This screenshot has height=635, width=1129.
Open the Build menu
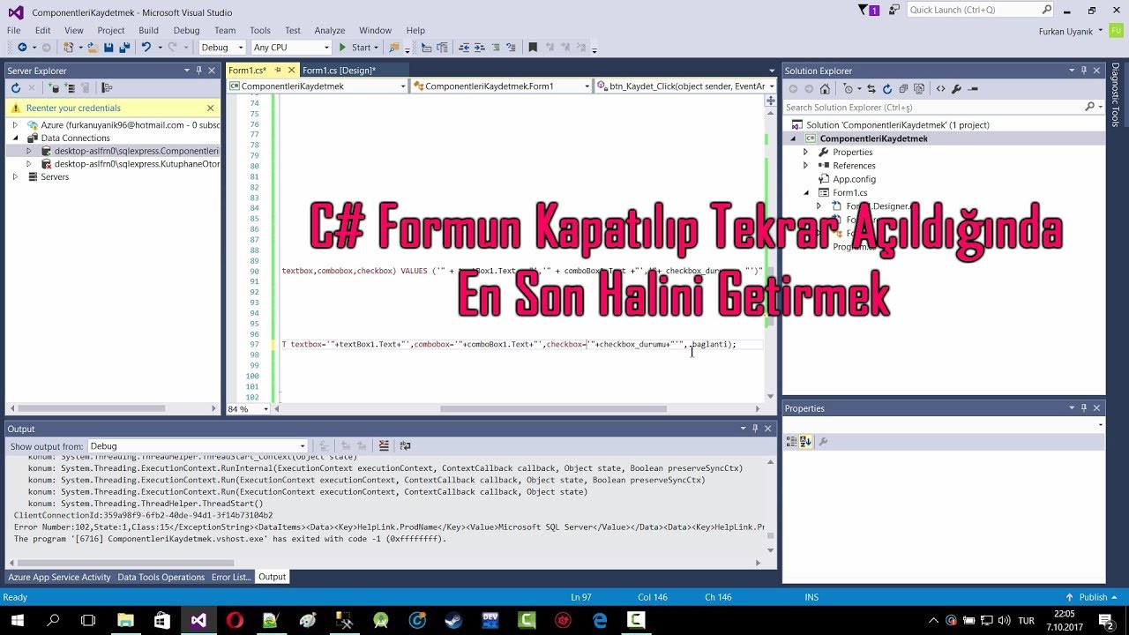coord(148,30)
